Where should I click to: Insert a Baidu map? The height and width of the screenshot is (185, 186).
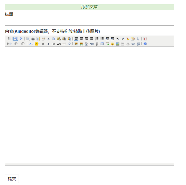point(118,44)
